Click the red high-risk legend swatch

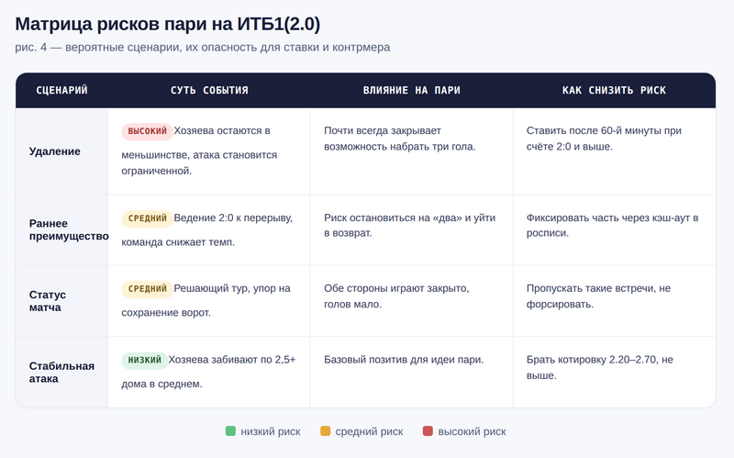coord(428,431)
